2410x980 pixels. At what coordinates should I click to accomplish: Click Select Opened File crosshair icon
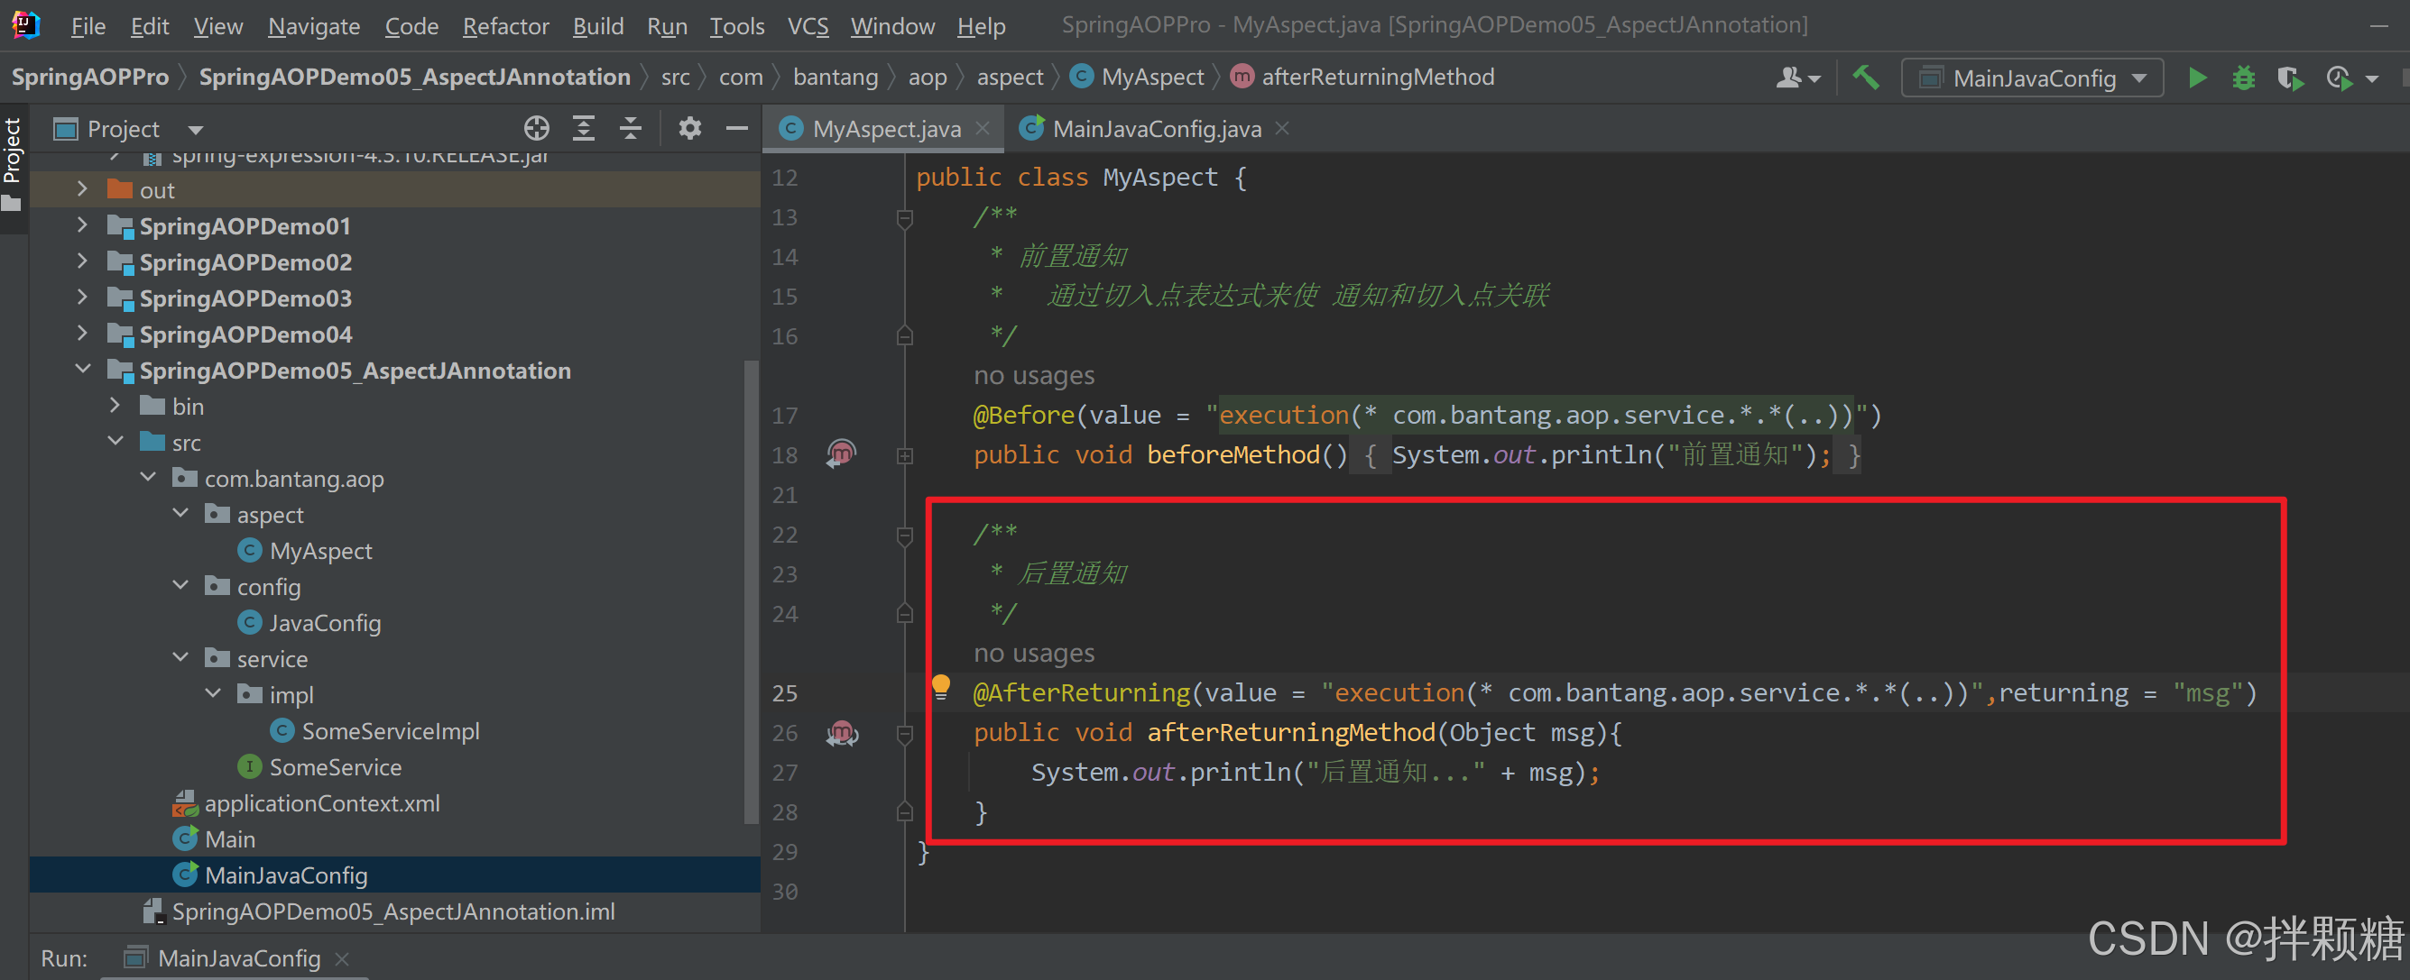point(536,128)
